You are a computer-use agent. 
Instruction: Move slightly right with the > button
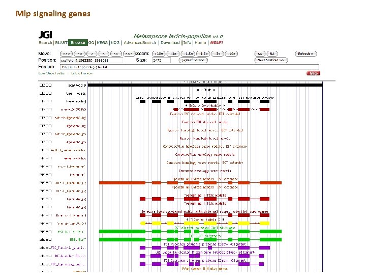click(x=104, y=54)
